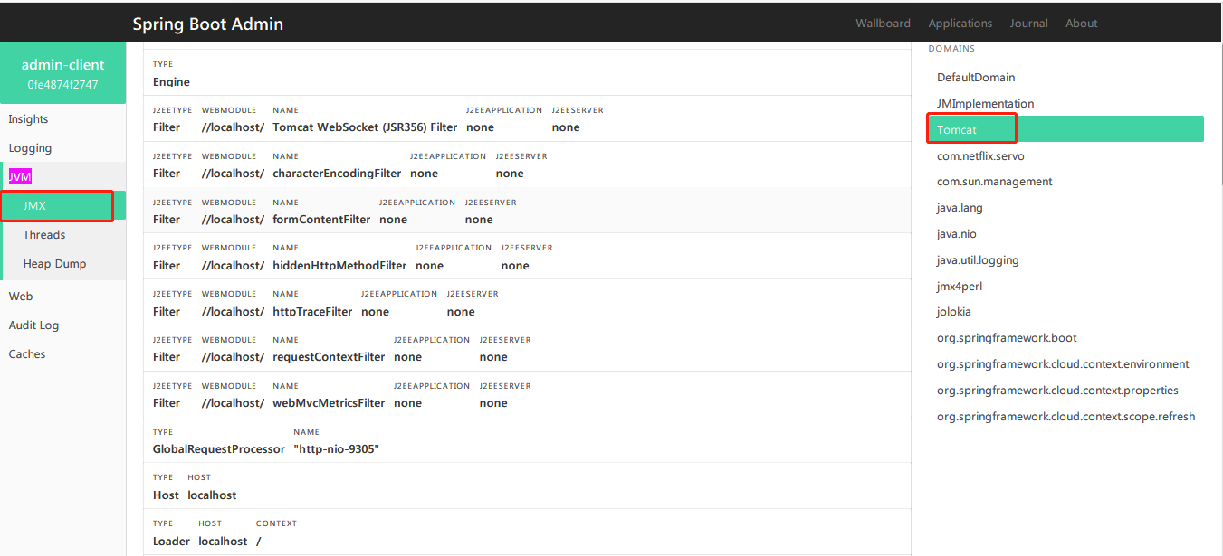
Task: Open the About page
Action: coord(1081,24)
